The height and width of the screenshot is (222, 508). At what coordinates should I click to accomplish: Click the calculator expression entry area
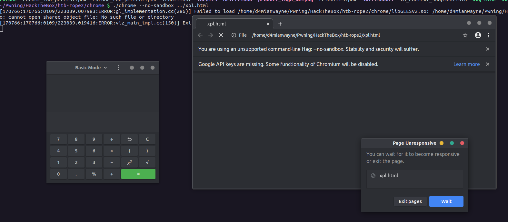tap(103, 122)
